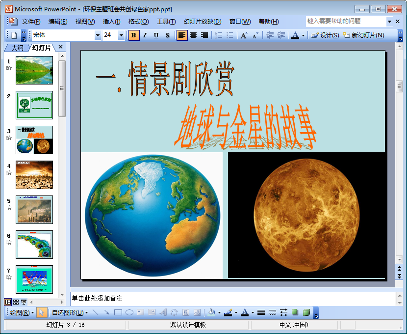Open the font name dropdown showing 宋体
The image size is (407, 334).
pyautogui.click(x=98, y=35)
